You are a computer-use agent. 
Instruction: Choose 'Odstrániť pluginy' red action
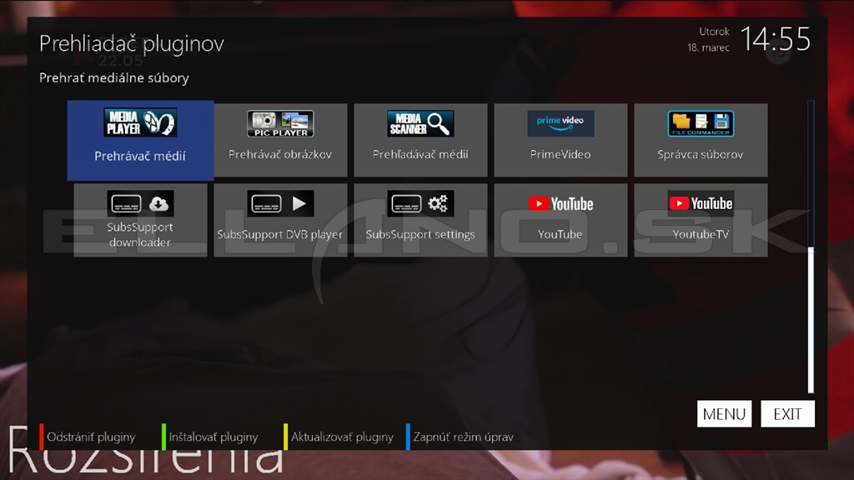[x=91, y=437]
